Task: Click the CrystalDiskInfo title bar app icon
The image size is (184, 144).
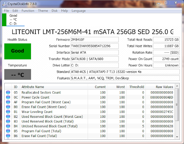Action: (x=4, y=4)
